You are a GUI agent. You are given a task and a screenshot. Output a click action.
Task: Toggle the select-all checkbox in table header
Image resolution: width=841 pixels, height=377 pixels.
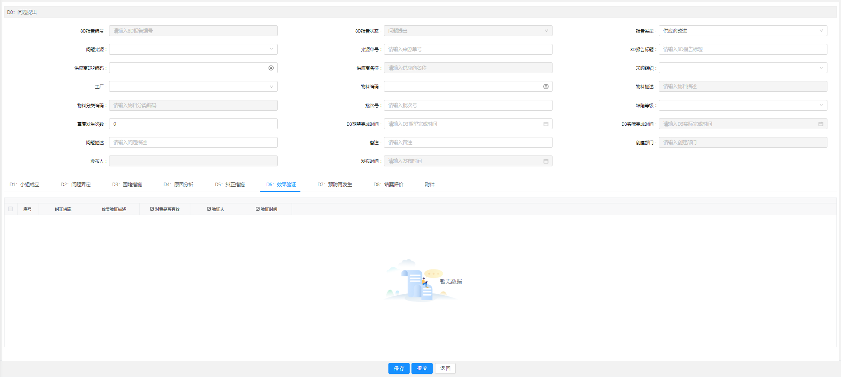click(x=10, y=209)
